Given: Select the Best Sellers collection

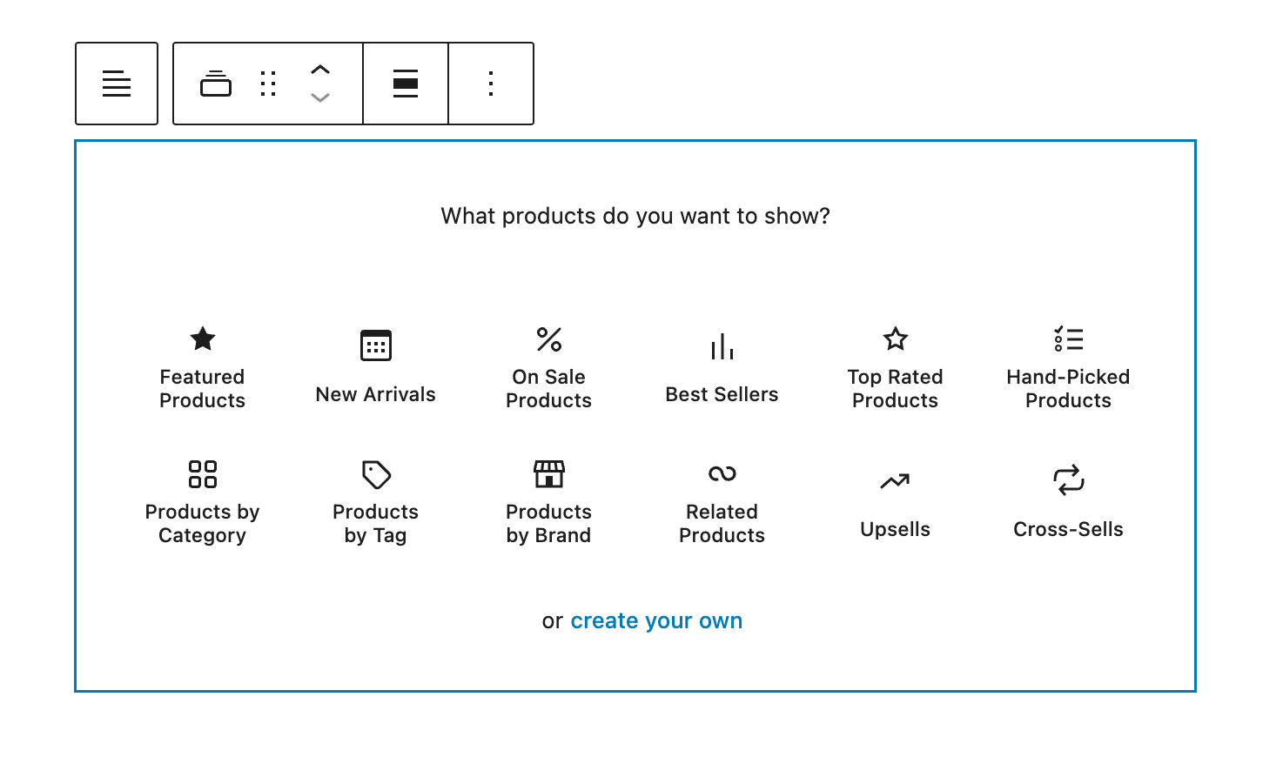Looking at the screenshot, I should (722, 365).
